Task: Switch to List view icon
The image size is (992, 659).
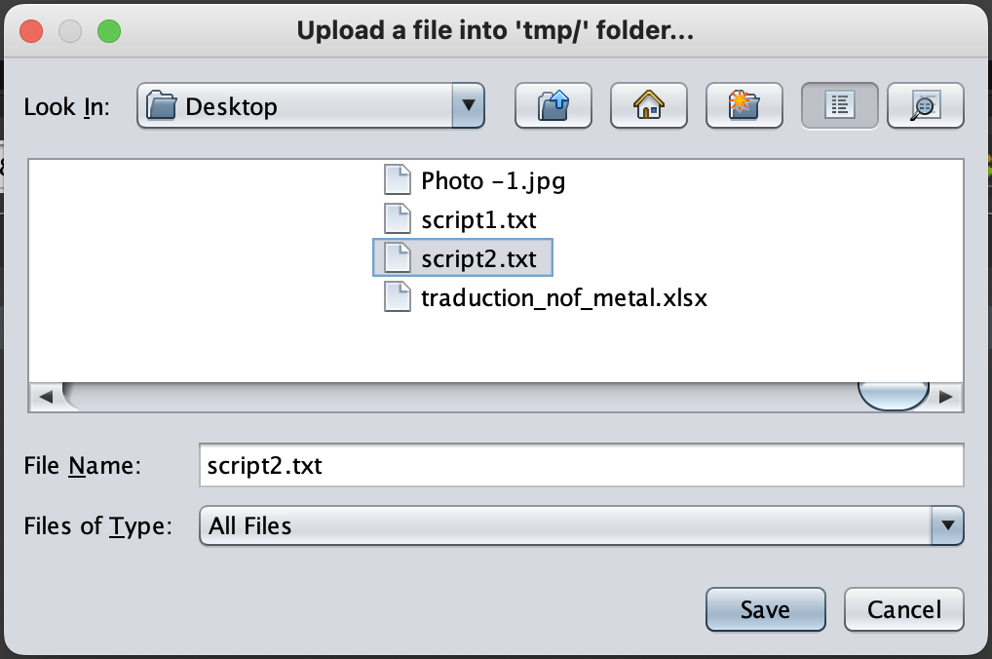Action: [840, 105]
